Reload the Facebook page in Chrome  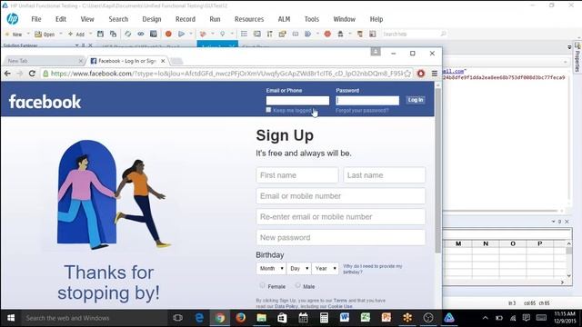[33, 74]
